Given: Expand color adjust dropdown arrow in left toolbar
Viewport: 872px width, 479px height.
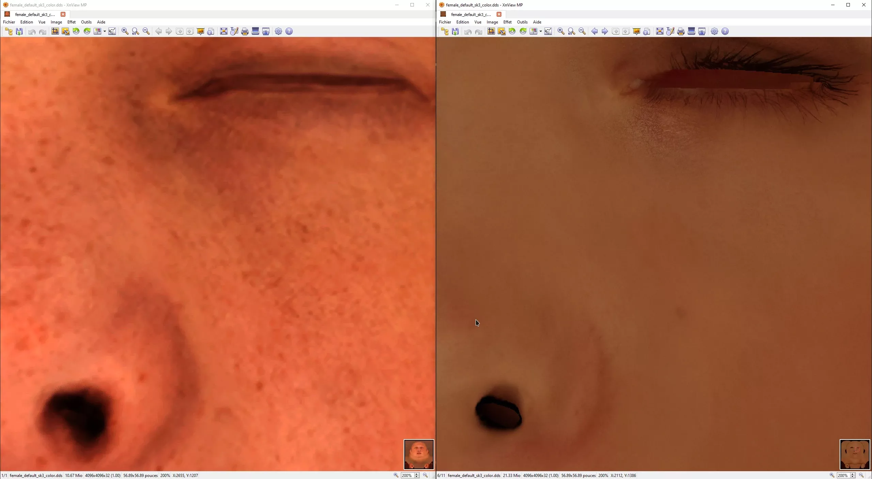Looking at the screenshot, I should coord(105,31).
